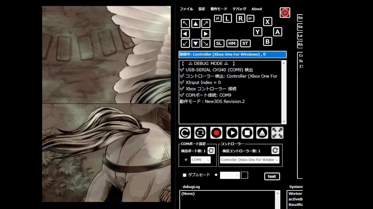Click the D-pad down arrow button
The image size is (373, 209).
[196, 44]
